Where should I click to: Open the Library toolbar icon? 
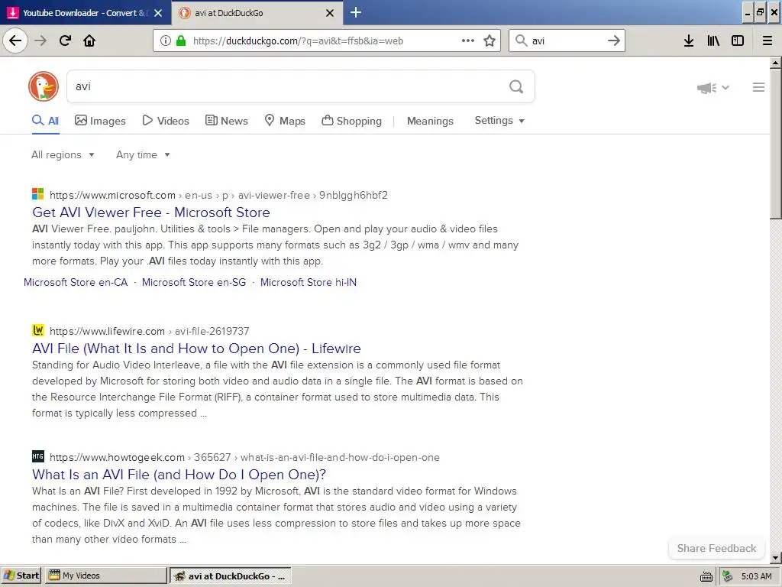pyautogui.click(x=713, y=41)
